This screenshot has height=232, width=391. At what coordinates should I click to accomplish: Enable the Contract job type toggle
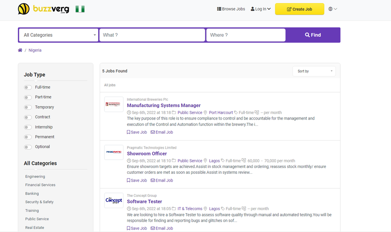pyautogui.click(x=28, y=117)
